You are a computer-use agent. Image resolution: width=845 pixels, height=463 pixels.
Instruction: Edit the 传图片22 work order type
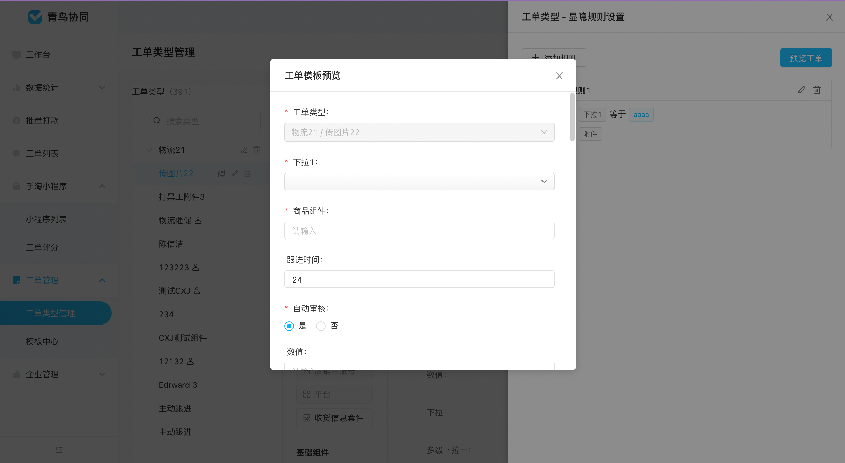[234, 173]
